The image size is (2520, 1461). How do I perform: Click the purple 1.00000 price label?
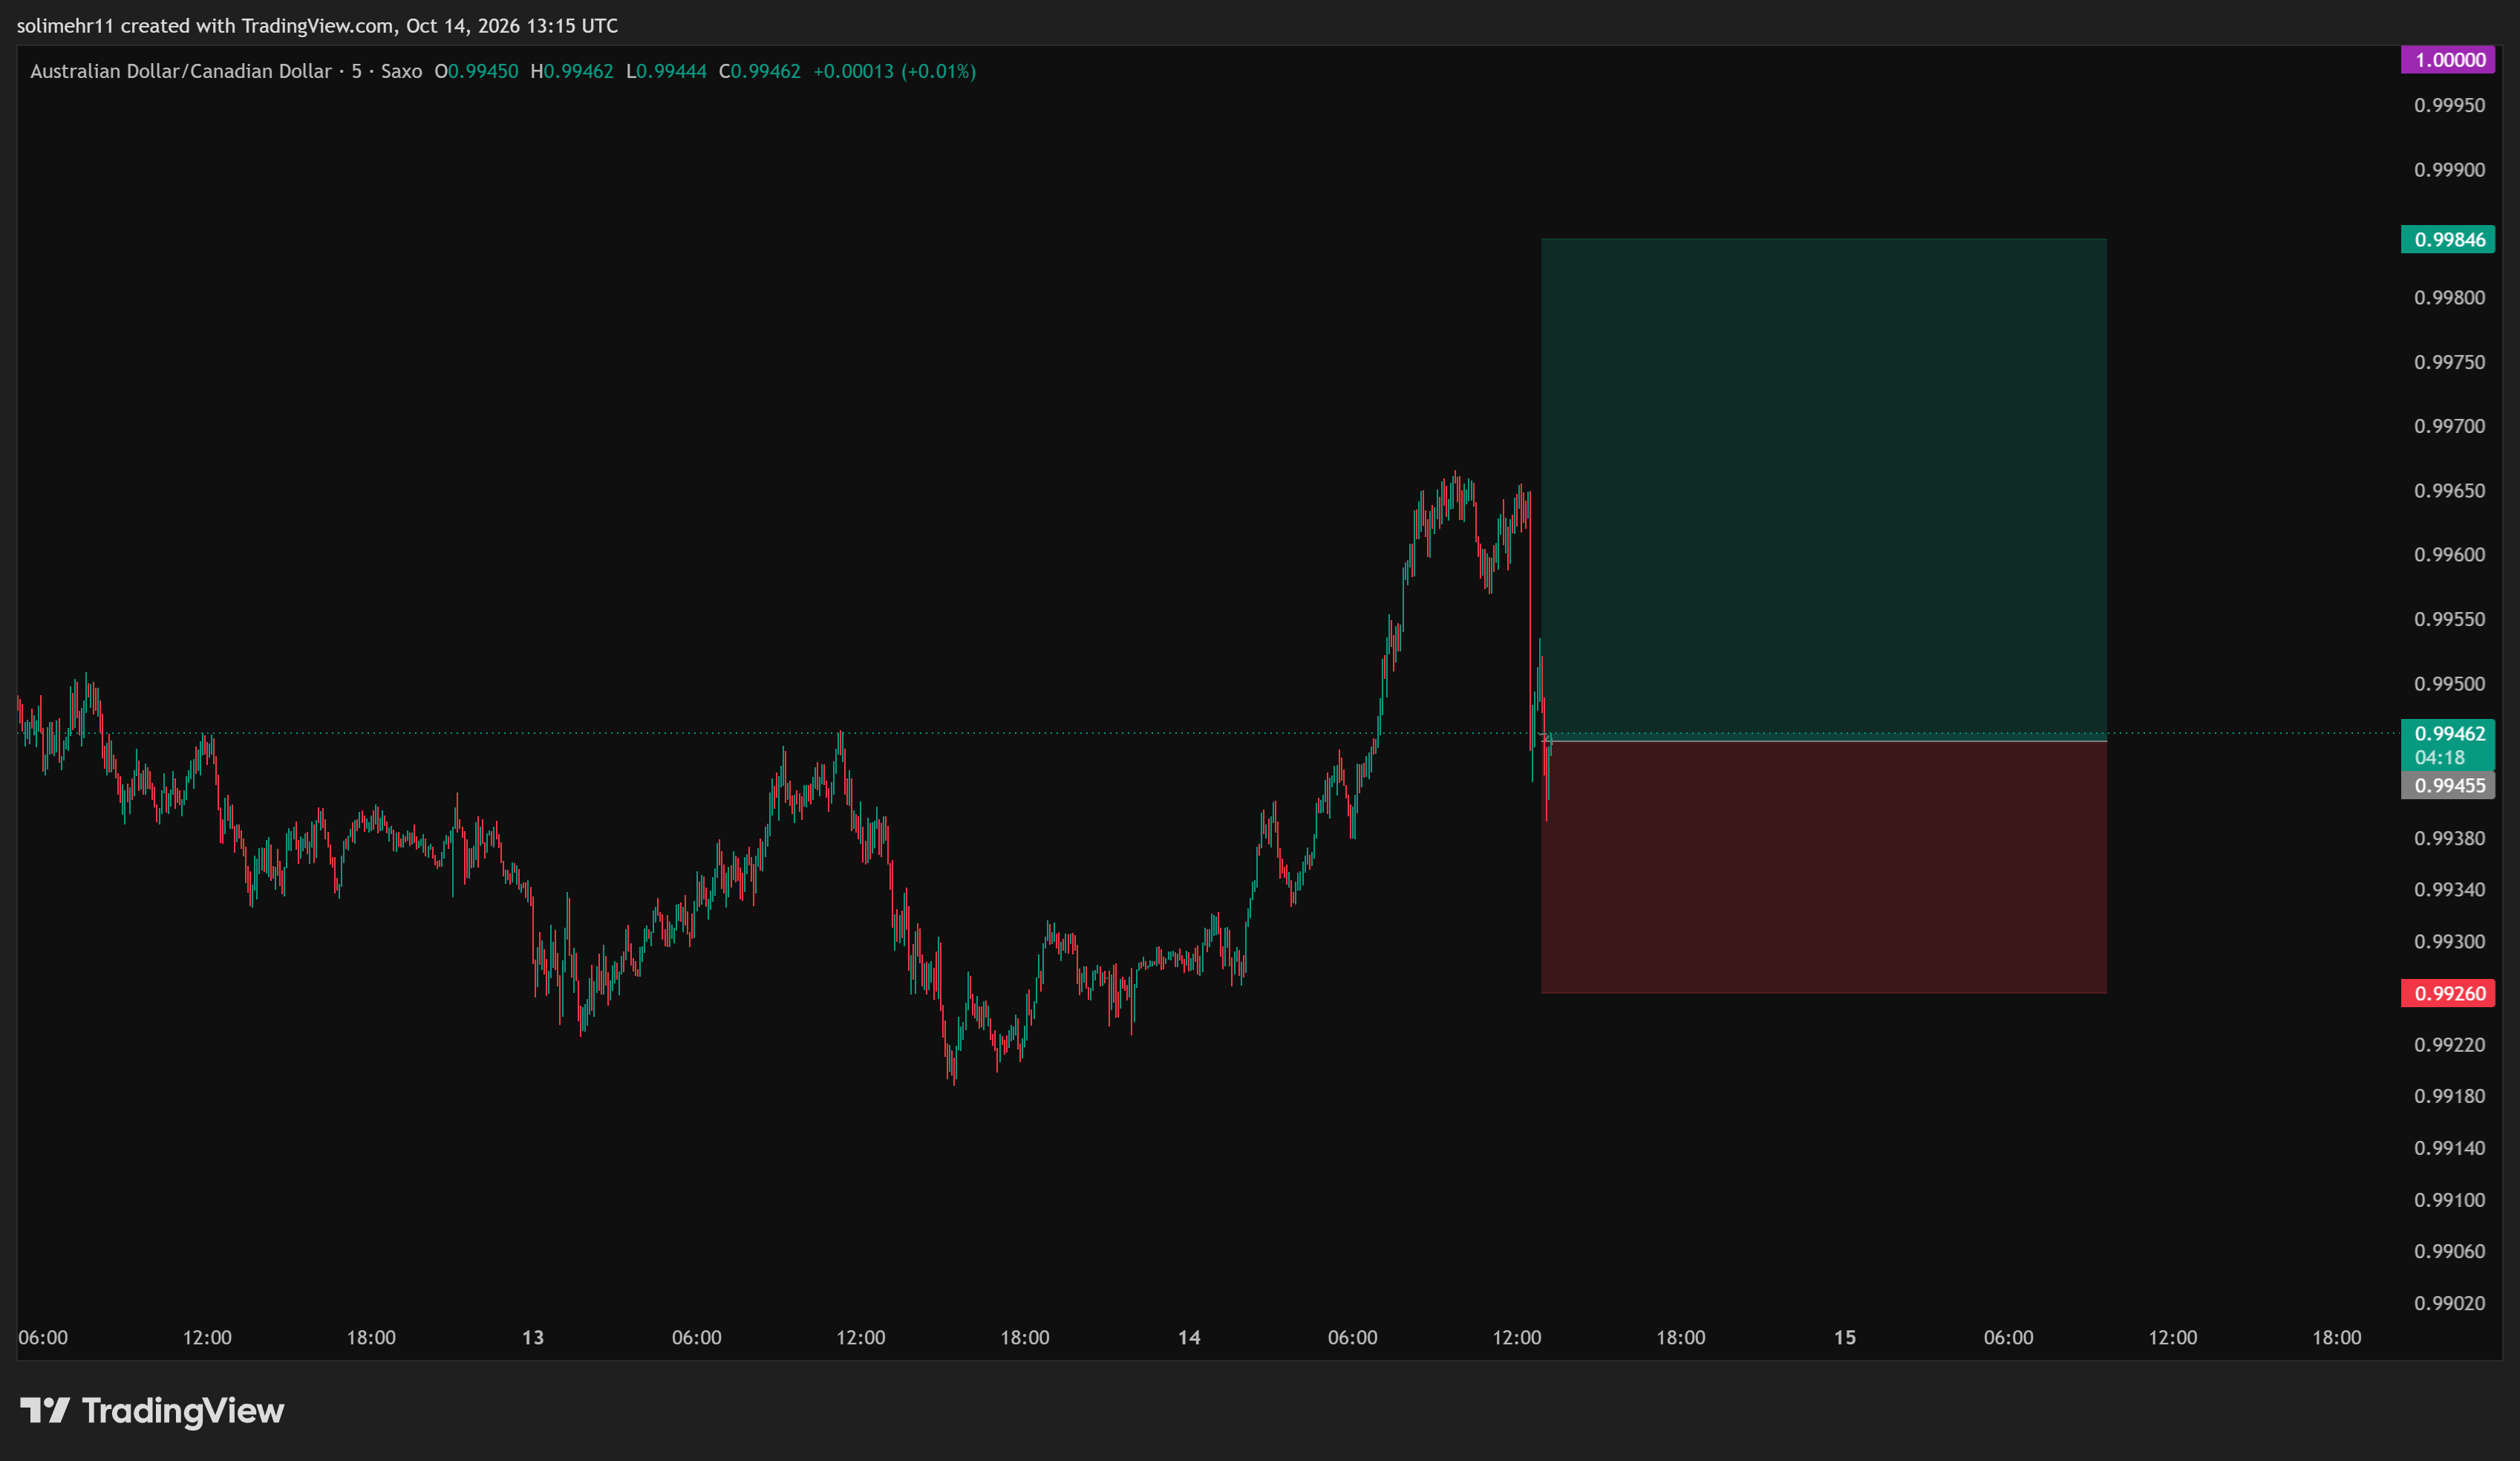(x=2448, y=60)
